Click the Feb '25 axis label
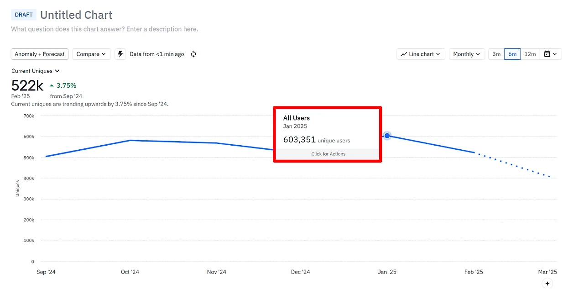Image resolution: width=584 pixels, height=305 pixels. [474, 272]
